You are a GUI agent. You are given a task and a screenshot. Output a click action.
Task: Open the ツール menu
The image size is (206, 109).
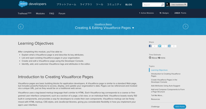(99, 4)
